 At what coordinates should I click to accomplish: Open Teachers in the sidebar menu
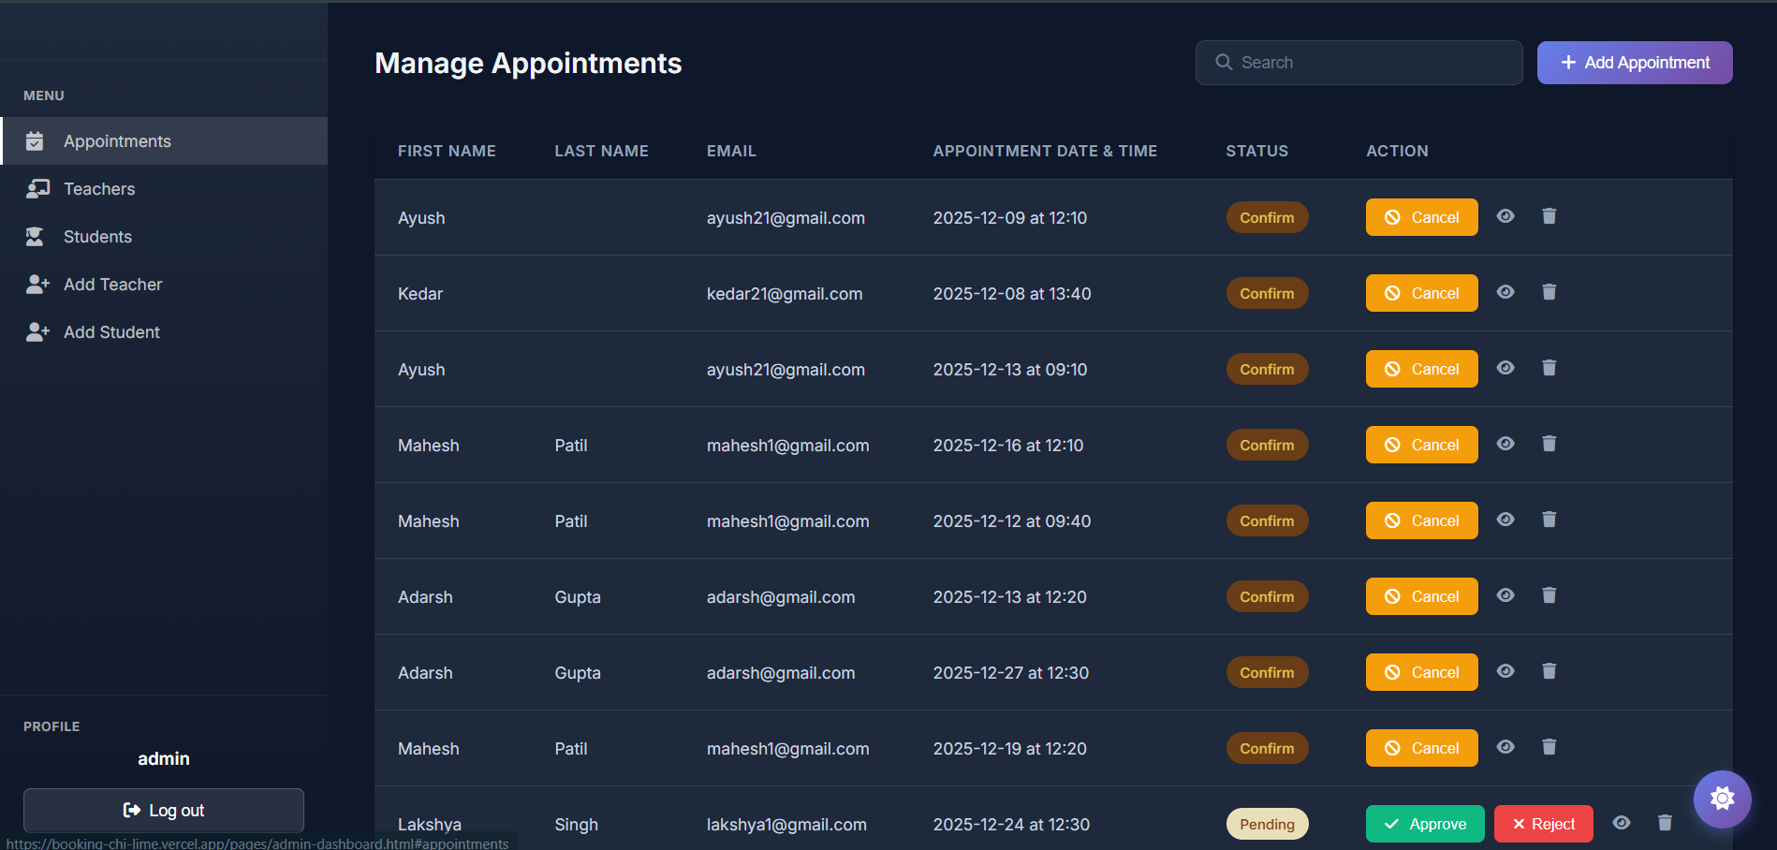pos(164,189)
